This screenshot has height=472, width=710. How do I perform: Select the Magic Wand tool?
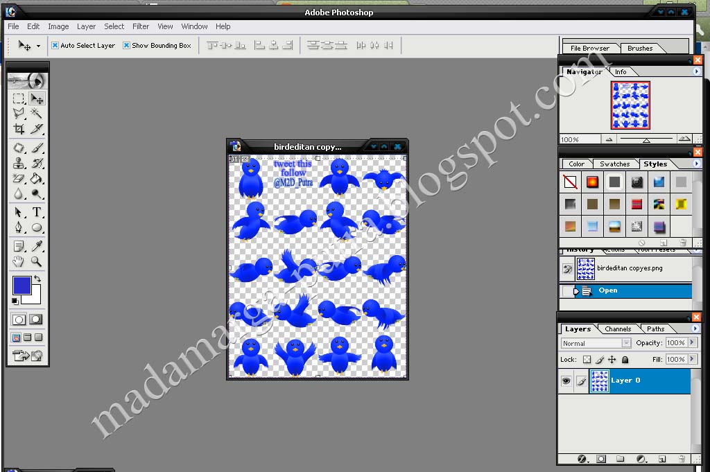[x=37, y=113]
